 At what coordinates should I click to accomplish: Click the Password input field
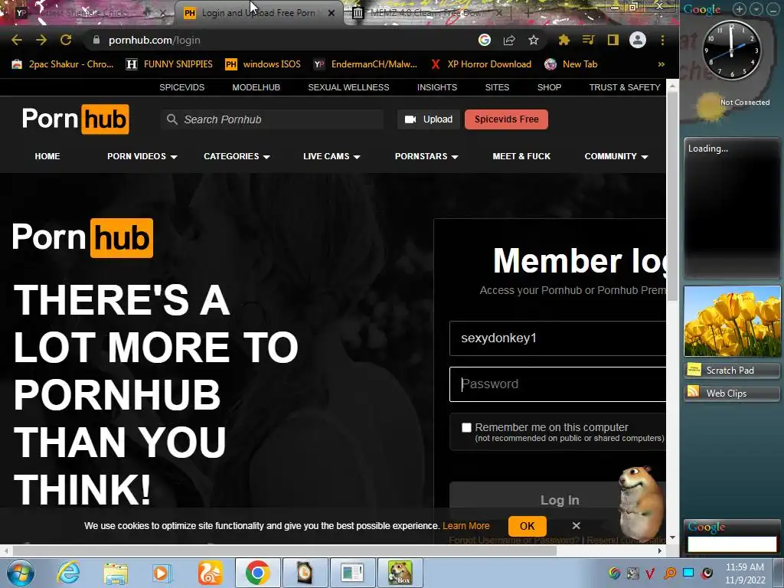tap(557, 384)
